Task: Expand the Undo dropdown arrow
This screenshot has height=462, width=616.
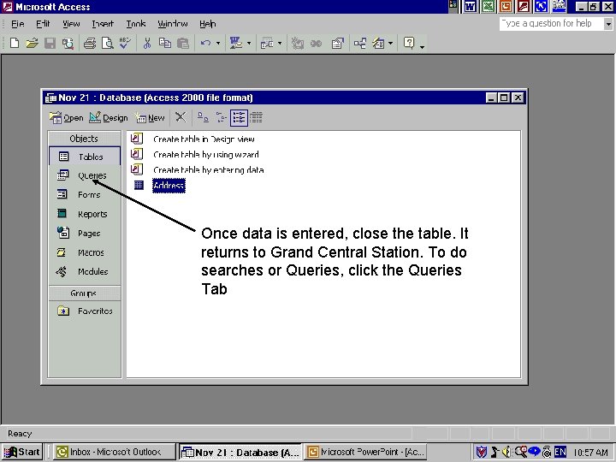Action: tap(218, 44)
